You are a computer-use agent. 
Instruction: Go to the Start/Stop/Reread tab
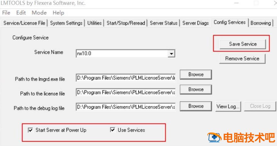click(126, 23)
